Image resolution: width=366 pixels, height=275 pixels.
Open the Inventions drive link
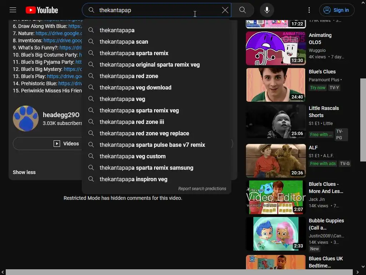pyautogui.click(x=63, y=40)
